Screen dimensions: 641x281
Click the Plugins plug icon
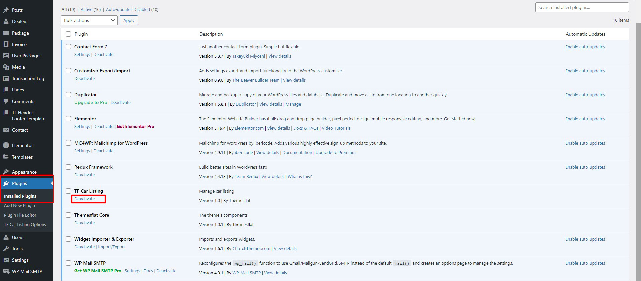tap(6, 183)
